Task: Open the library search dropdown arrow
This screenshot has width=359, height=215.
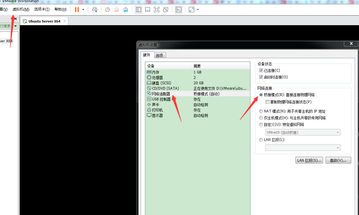Action: (15, 26)
